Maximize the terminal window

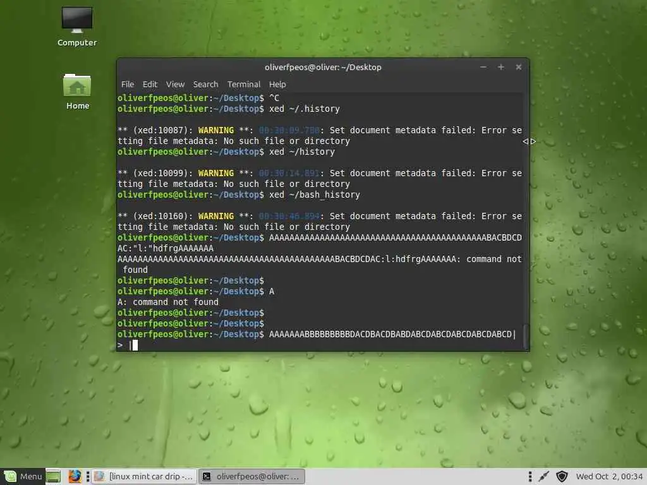coord(501,67)
